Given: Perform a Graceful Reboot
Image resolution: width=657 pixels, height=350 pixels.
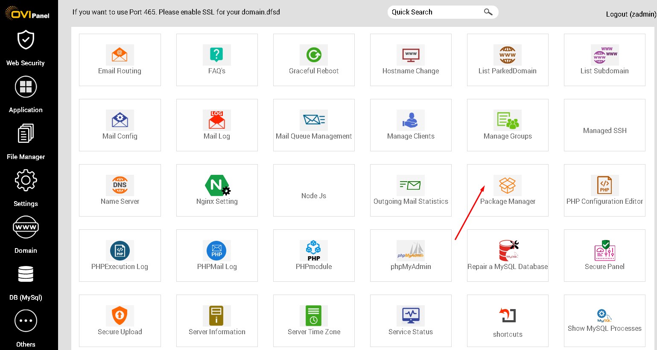Looking at the screenshot, I should coord(314,60).
